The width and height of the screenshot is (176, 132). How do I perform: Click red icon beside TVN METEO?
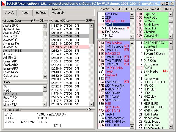click(x=127, y=57)
